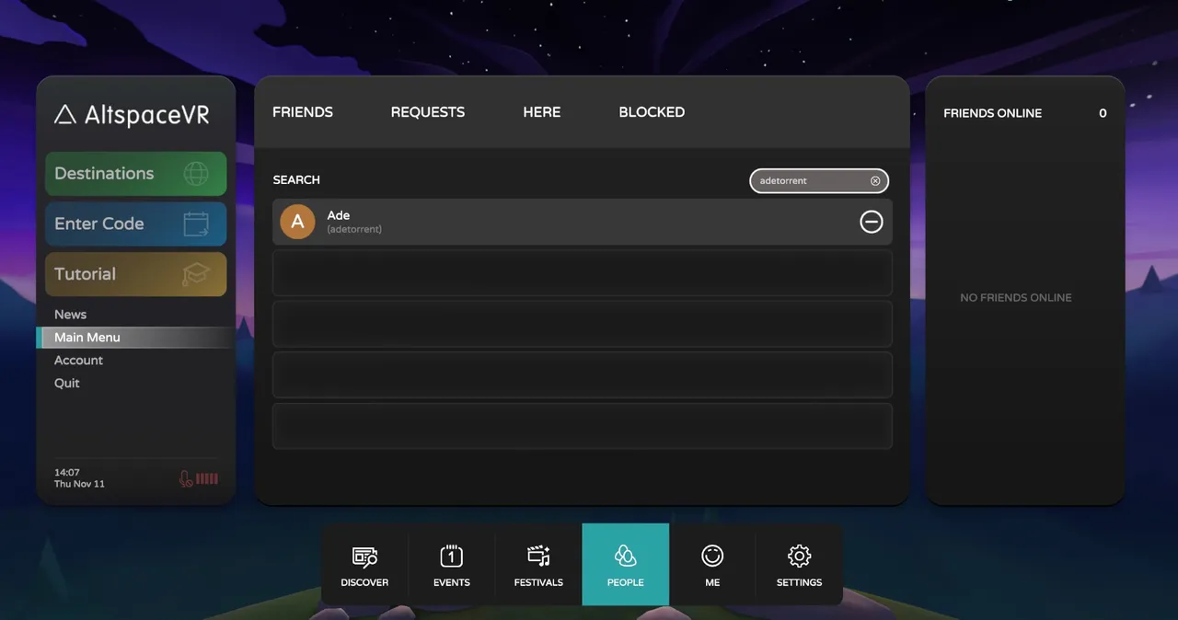The height and width of the screenshot is (620, 1178).
Task: Open the Events calendar
Action: click(x=451, y=565)
